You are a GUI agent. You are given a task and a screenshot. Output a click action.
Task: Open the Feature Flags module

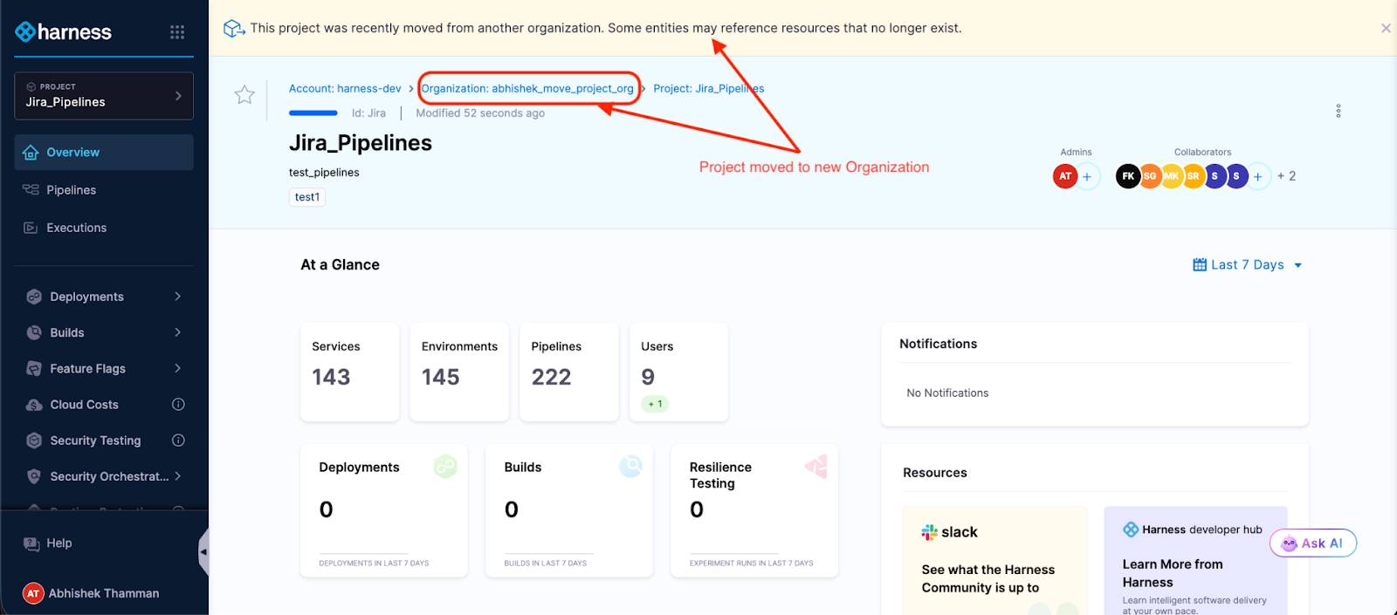coord(87,369)
